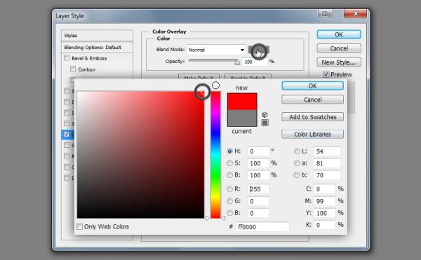The height and width of the screenshot is (260, 421).
Task: Select the L lightness radio button
Action: pyautogui.click(x=297, y=151)
